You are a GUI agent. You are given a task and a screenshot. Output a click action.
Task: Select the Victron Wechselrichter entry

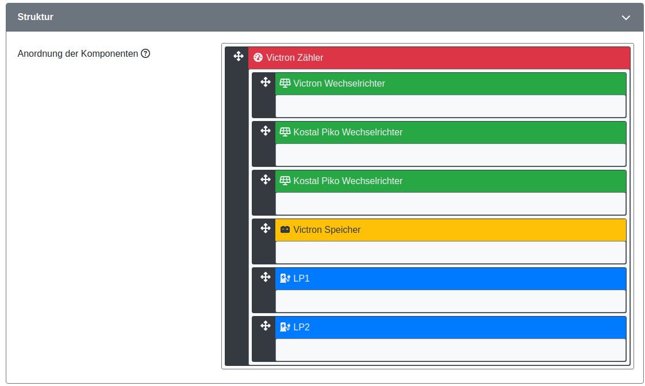pyautogui.click(x=451, y=84)
